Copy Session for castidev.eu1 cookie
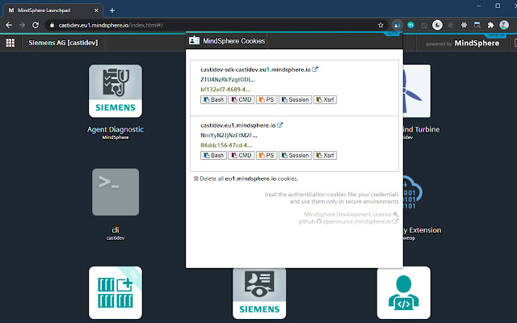The height and width of the screenshot is (323, 517). pos(295,155)
